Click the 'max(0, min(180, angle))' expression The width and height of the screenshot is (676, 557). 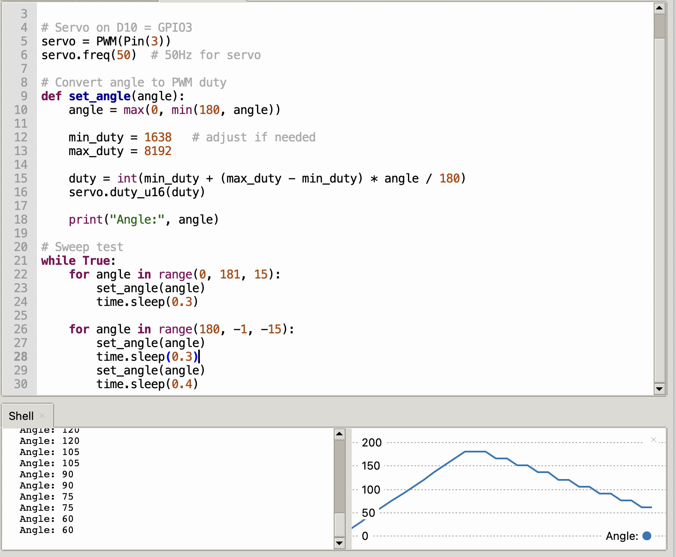(x=202, y=110)
